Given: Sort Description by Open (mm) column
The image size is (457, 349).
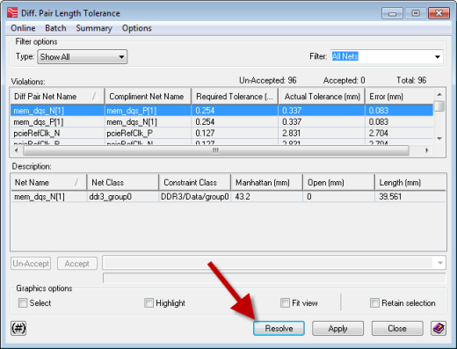Looking at the screenshot, I should 338,183.
